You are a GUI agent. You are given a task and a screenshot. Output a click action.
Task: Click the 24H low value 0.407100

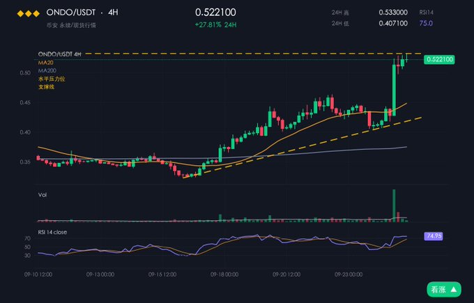point(393,23)
